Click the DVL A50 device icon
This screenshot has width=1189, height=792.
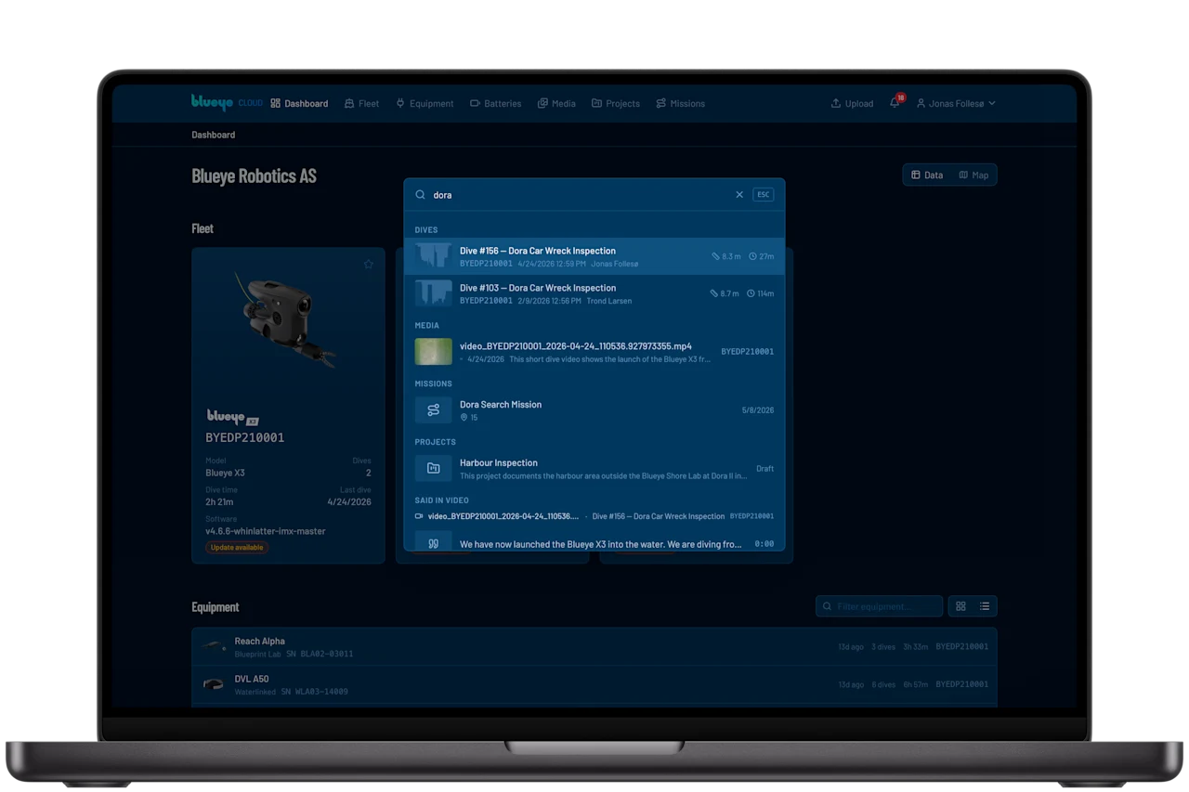tap(214, 684)
